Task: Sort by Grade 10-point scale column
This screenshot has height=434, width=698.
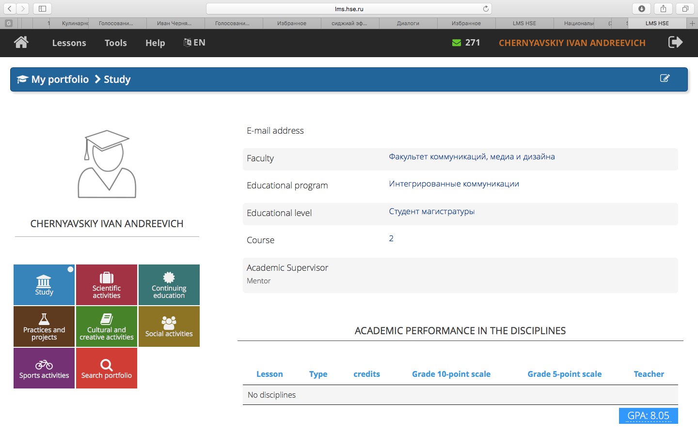Action: click(451, 374)
